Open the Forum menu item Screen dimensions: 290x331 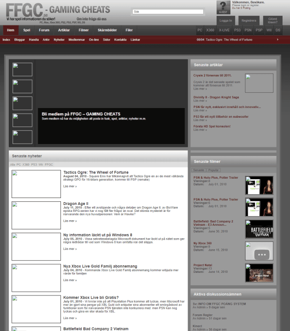44,30
